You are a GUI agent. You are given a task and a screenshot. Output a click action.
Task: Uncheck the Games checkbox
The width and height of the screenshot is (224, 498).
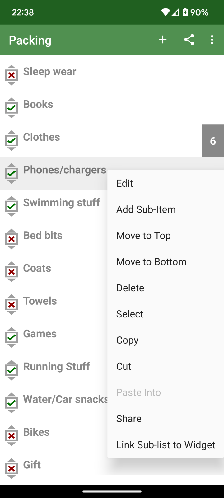coord(12,337)
